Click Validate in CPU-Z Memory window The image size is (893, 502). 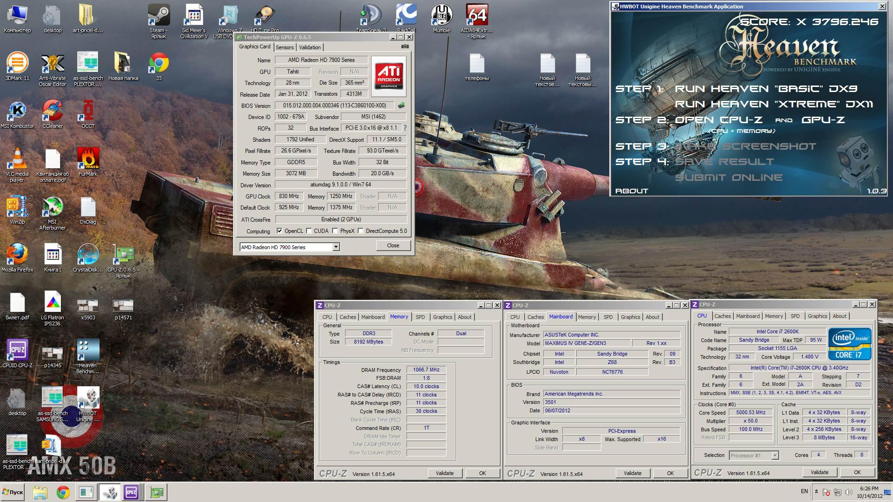pos(445,473)
